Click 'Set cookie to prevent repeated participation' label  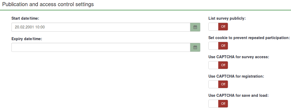249,38
